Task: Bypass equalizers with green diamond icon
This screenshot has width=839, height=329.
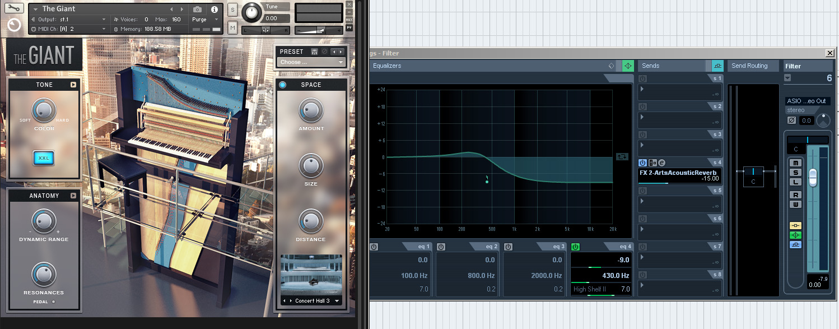Action: [628, 66]
